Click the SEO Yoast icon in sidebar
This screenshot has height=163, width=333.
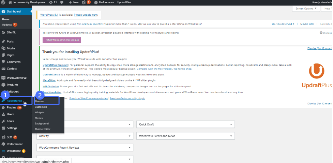tap(3, 137)
